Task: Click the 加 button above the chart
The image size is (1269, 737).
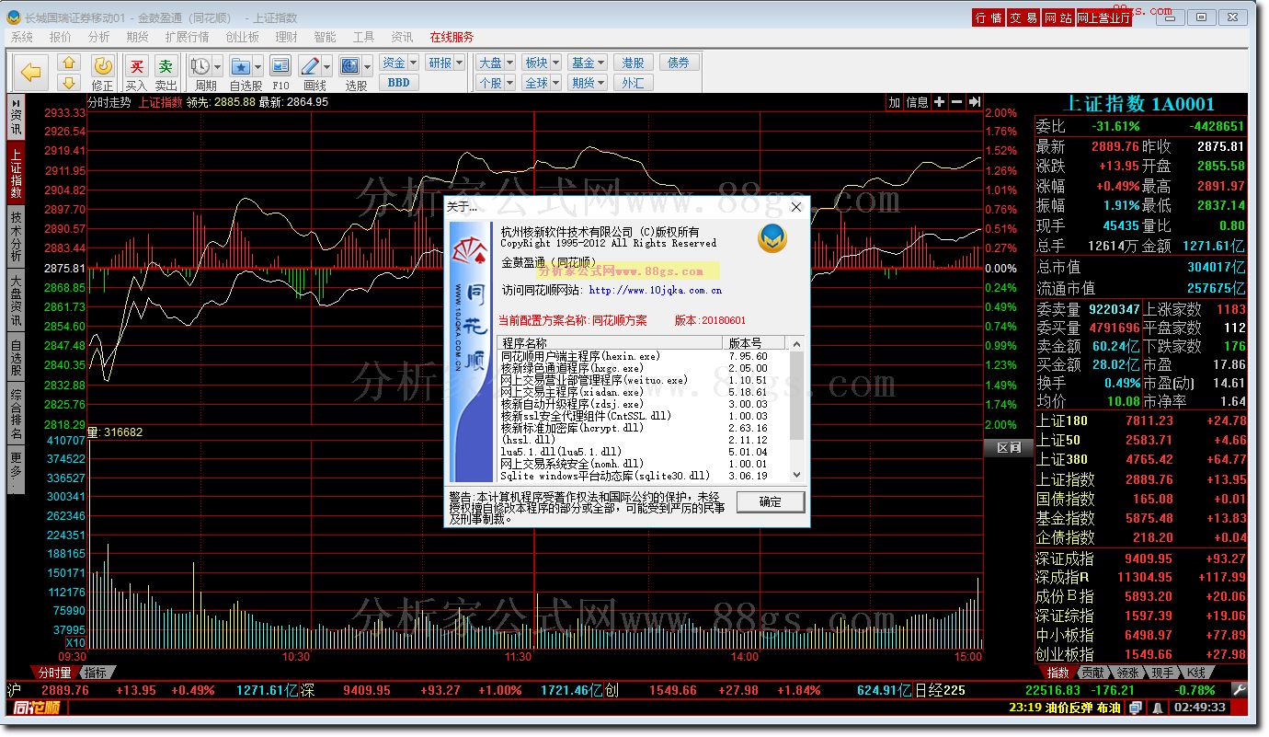Action: [894, 102]
